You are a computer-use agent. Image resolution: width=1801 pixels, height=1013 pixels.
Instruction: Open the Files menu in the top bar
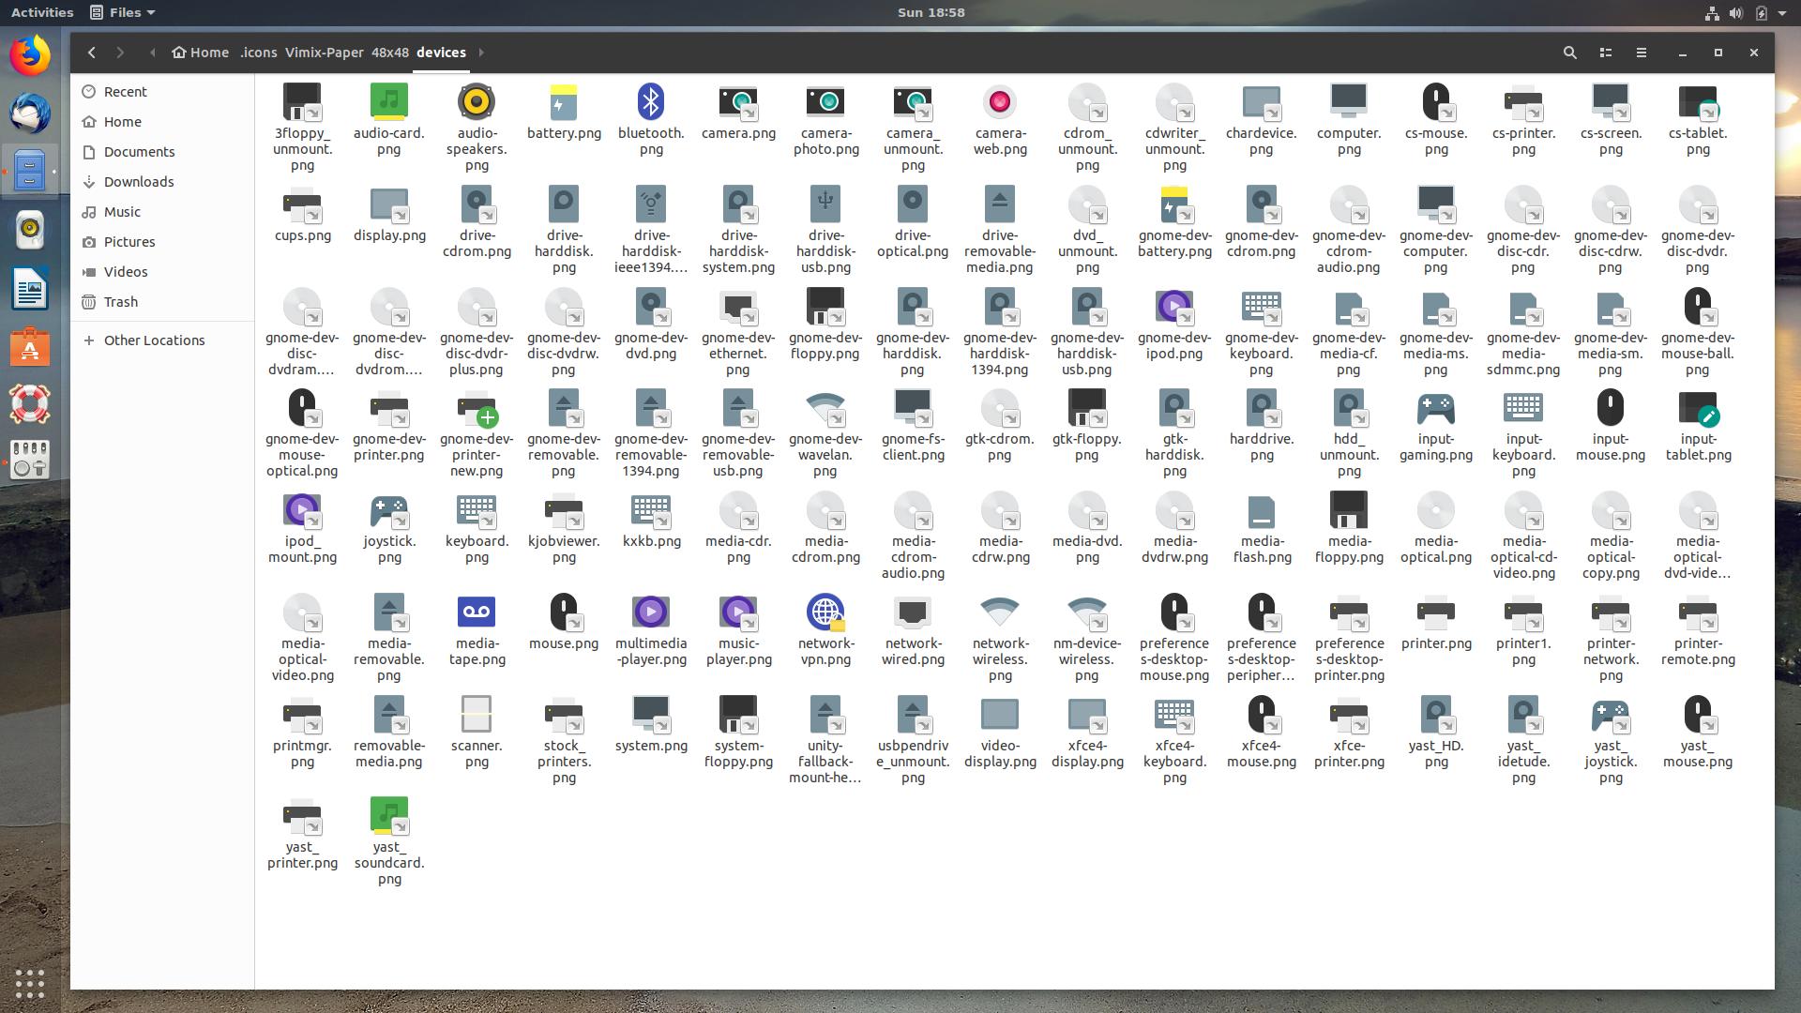pos(122,12)
